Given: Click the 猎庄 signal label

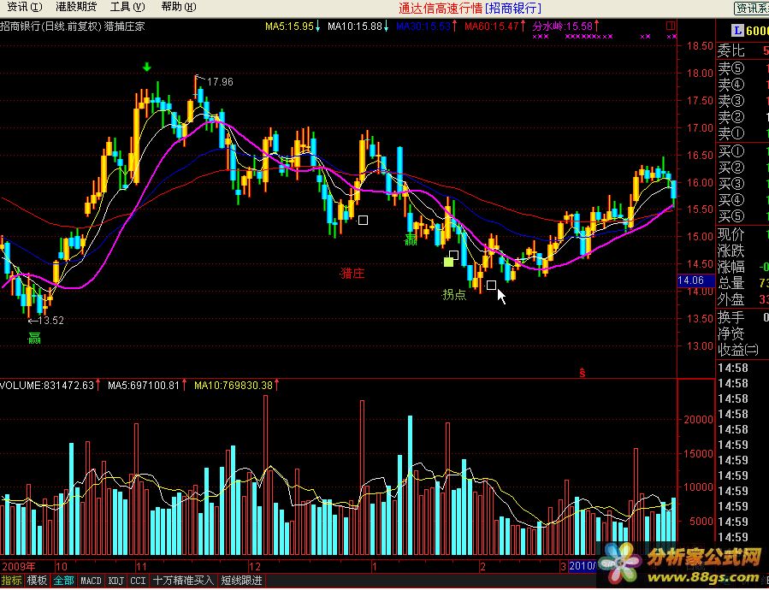Looking at the screenshot, I should point(352,273).
